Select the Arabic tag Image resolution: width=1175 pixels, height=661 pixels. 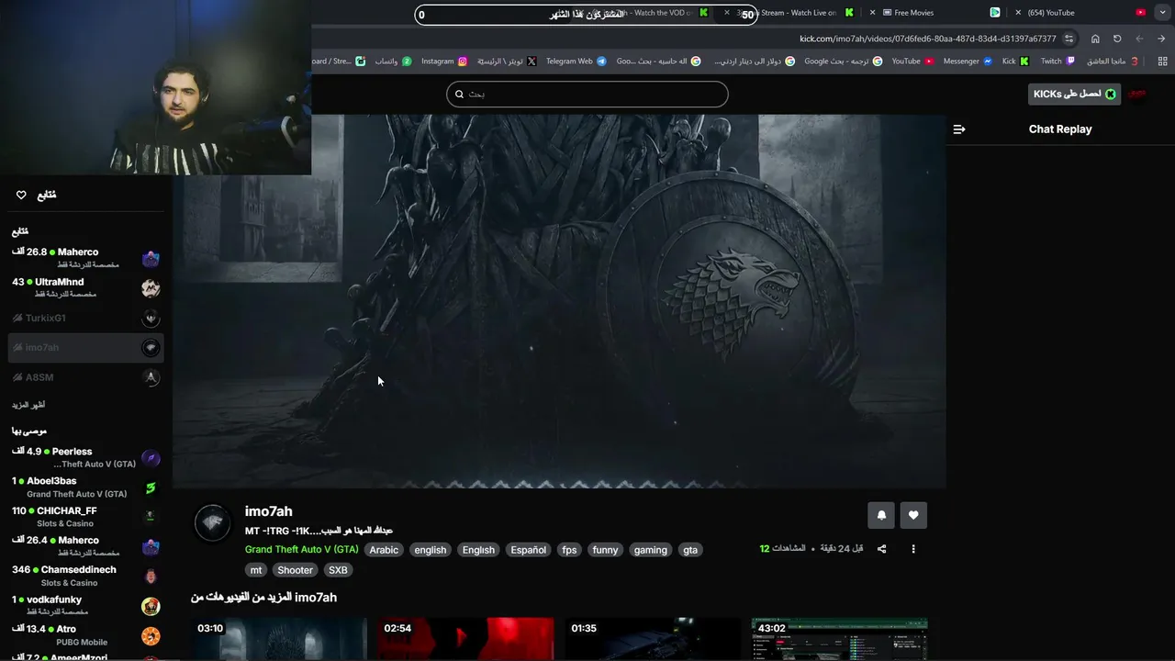click(x=384, y=550)
